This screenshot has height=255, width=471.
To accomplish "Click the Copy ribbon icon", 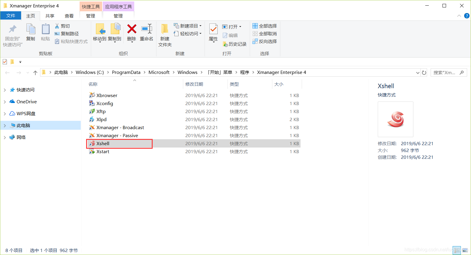I will coord(31,29).
